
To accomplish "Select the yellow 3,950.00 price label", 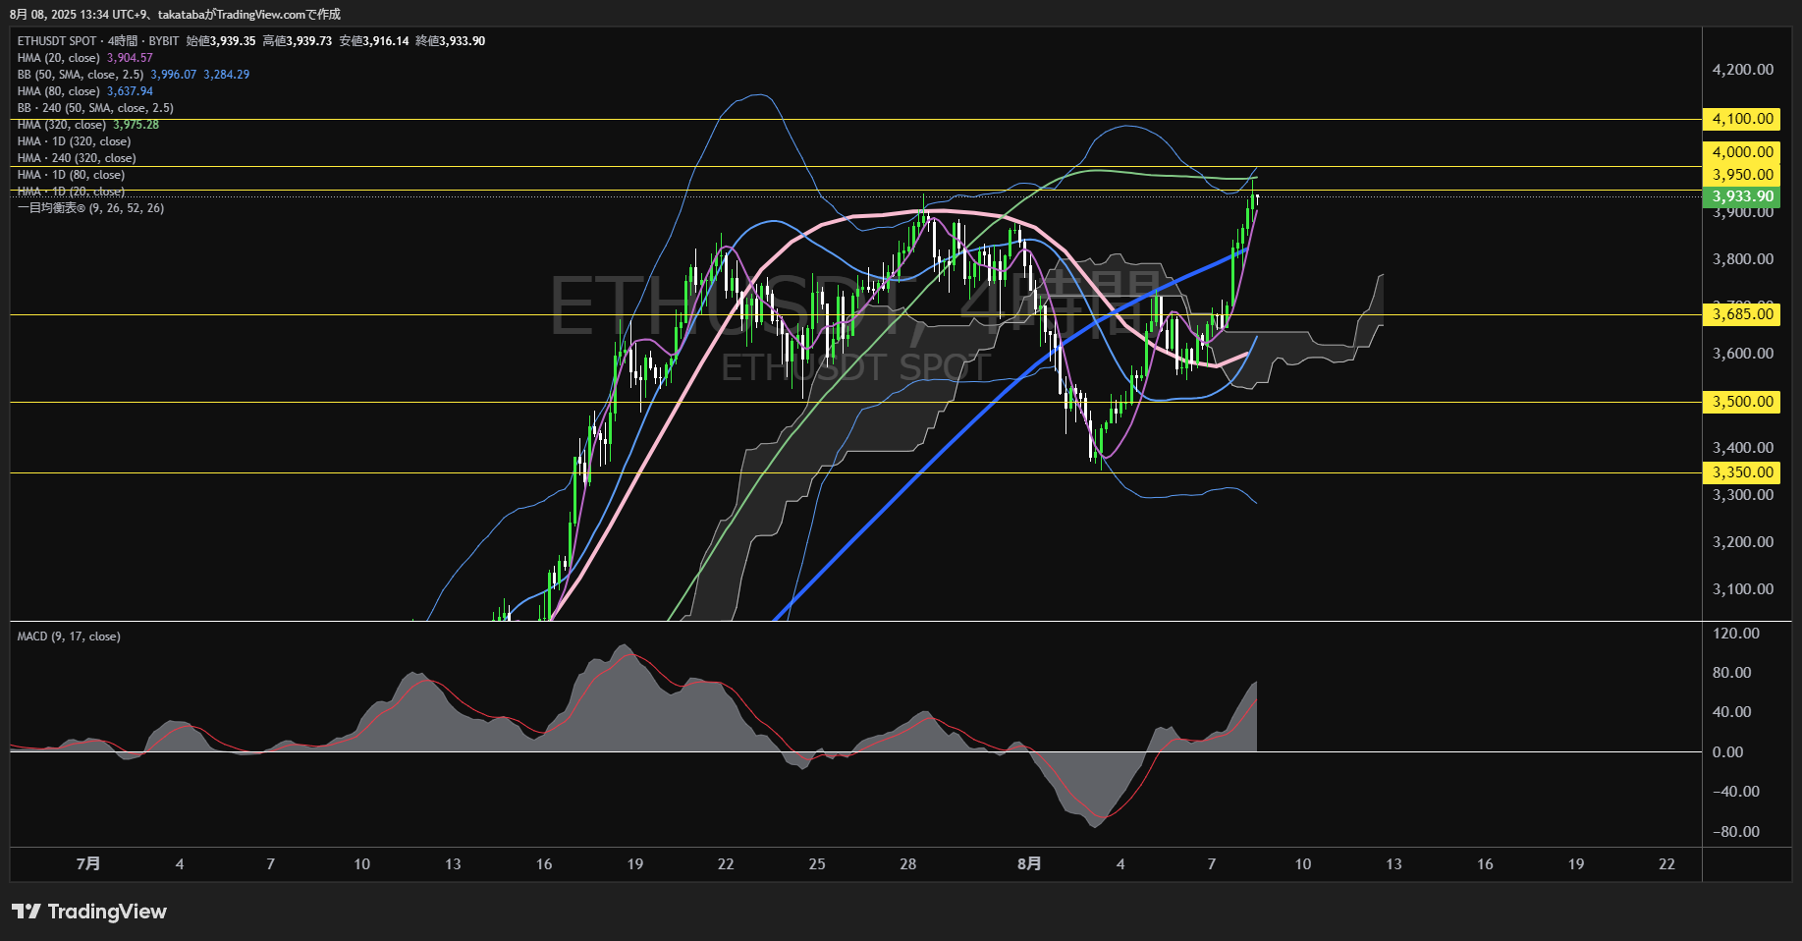I will click(1742, 175).
